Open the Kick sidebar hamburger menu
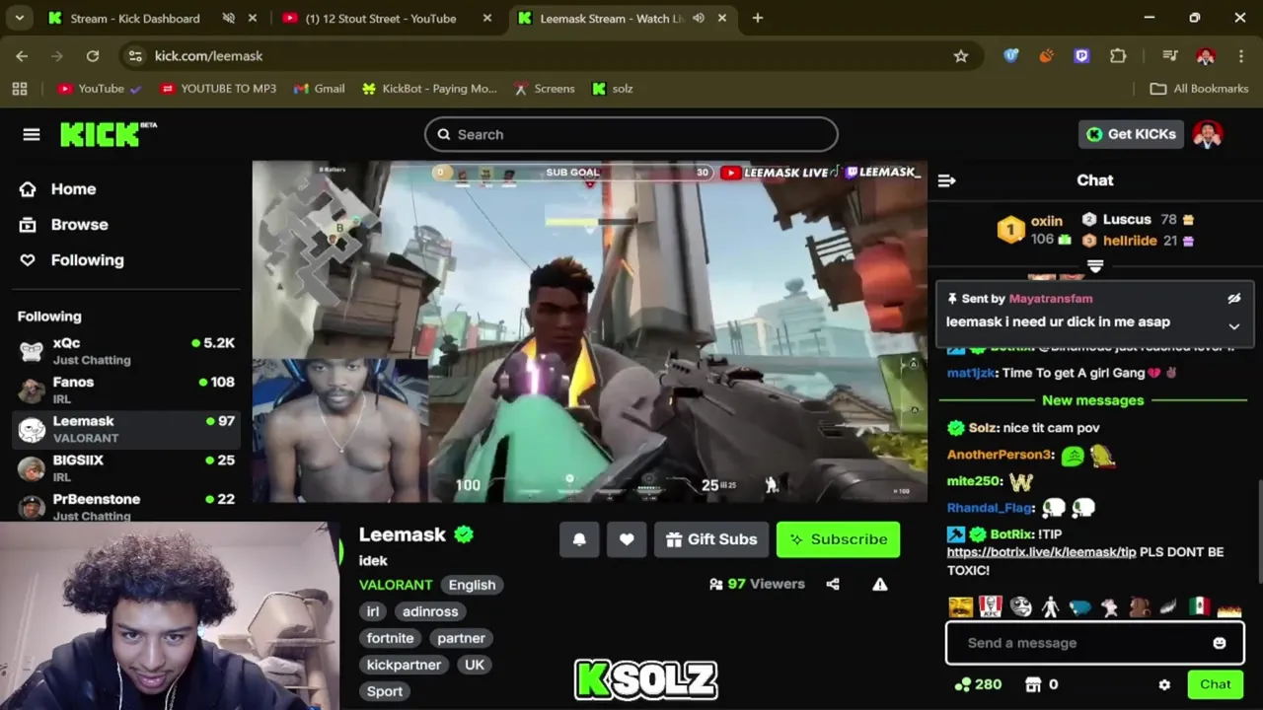This screenshot has width=1263, height=710. click(32, 134)
